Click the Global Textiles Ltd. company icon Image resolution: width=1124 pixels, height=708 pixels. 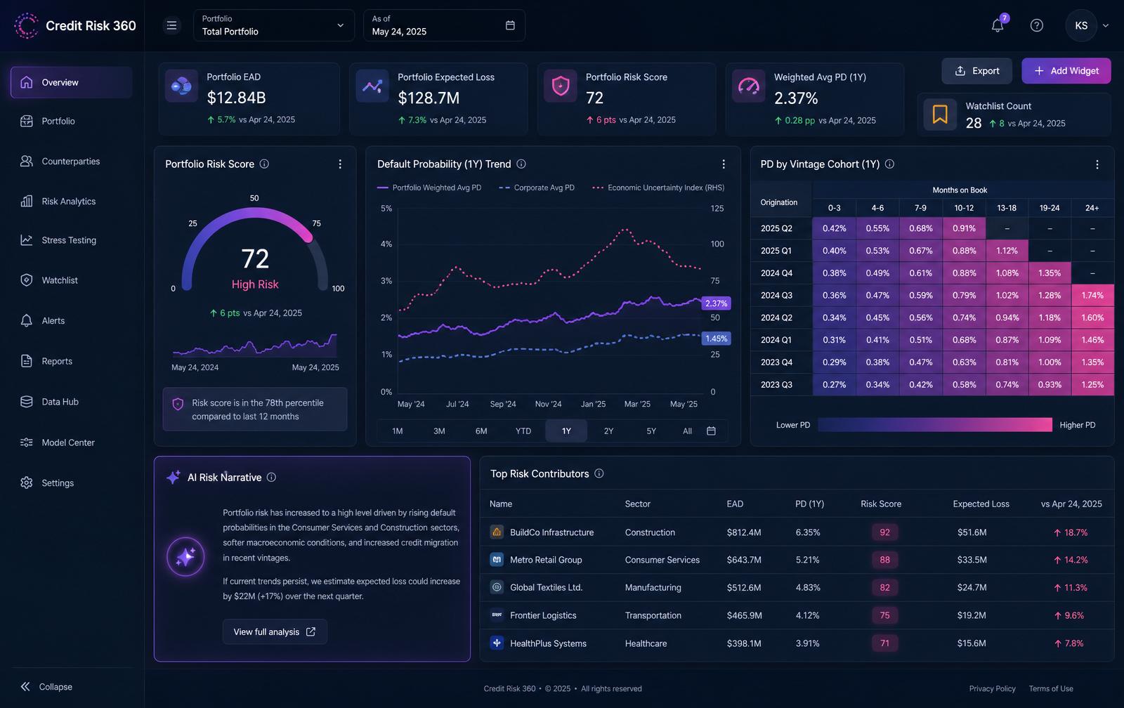(497, 586)
